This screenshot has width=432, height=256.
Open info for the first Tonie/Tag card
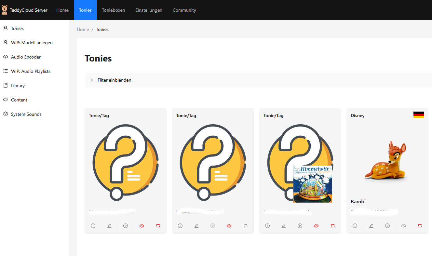pos(93,226)
